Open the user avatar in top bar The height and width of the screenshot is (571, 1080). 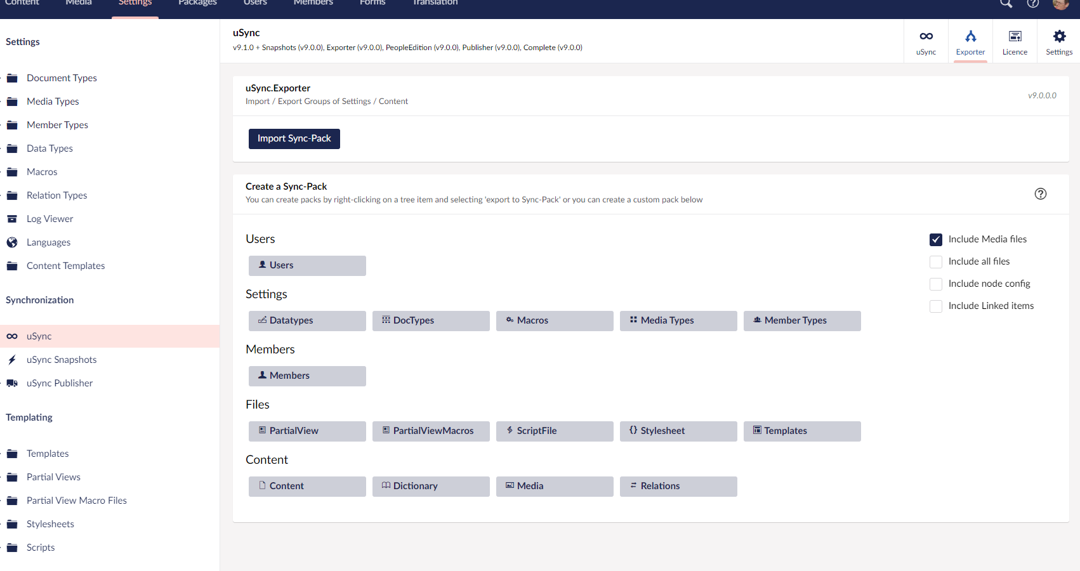pos(1060,4)
